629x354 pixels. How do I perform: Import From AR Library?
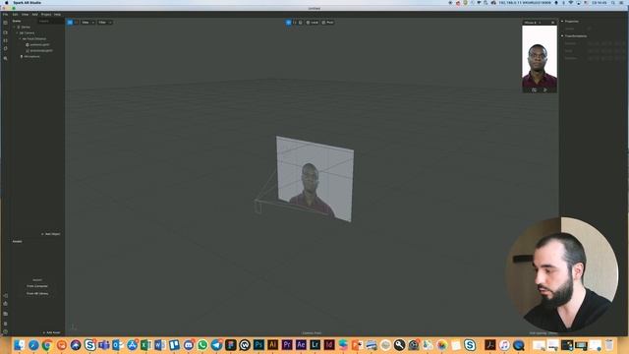[37, 293]
